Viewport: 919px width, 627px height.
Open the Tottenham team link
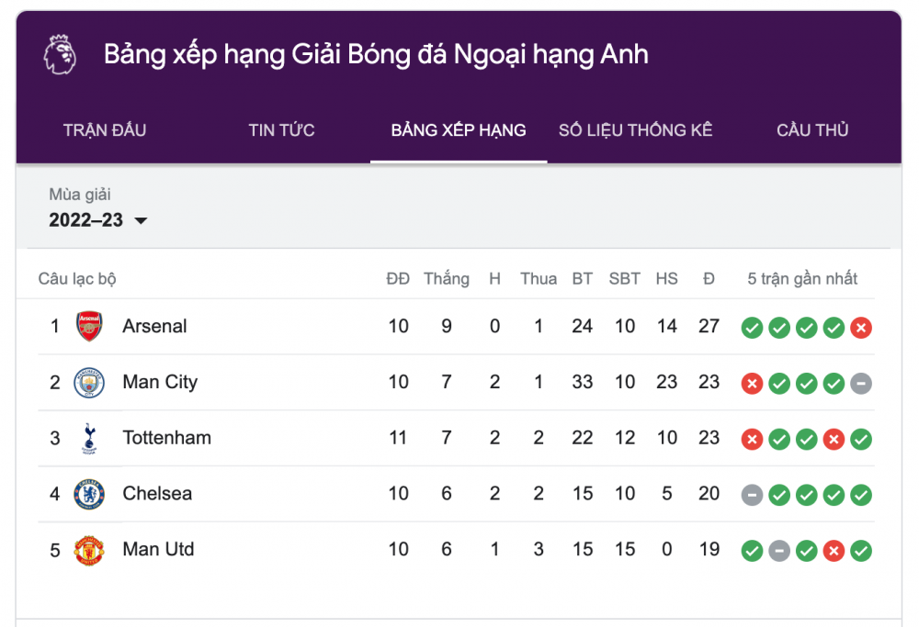[166, 439]
